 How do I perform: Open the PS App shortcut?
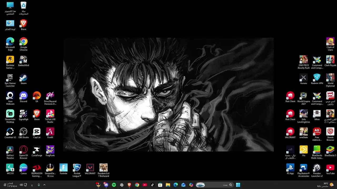(290, 169)
